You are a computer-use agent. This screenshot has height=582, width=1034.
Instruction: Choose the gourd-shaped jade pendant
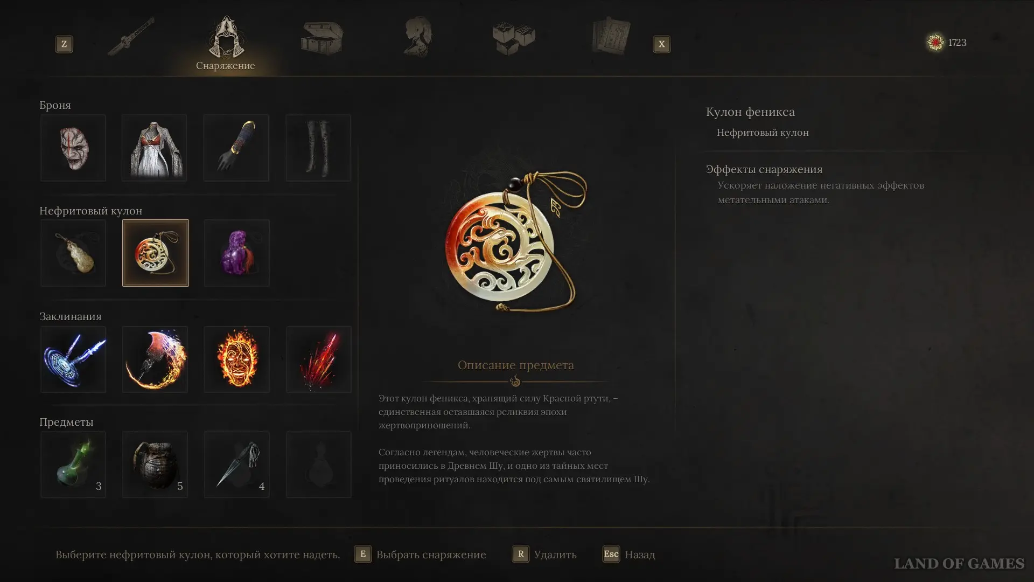(73, 253)
